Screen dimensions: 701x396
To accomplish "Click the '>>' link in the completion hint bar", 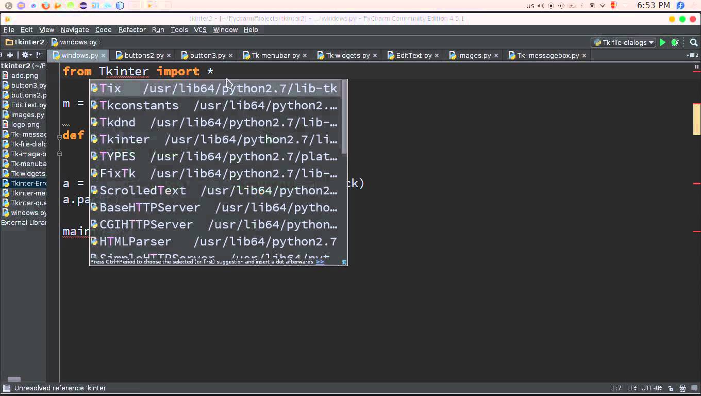I will (x=320, y=261).
